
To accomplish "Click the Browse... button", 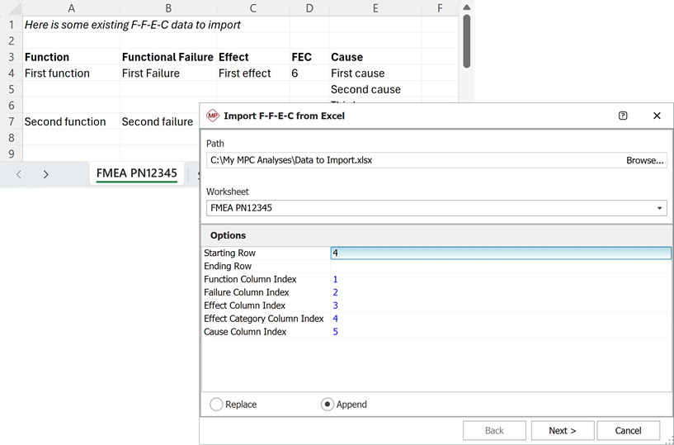I will [644, 160].
